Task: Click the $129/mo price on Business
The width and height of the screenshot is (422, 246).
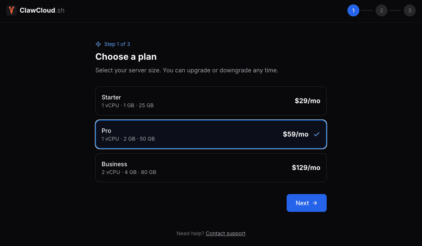Action: click(x=306, y=167)
